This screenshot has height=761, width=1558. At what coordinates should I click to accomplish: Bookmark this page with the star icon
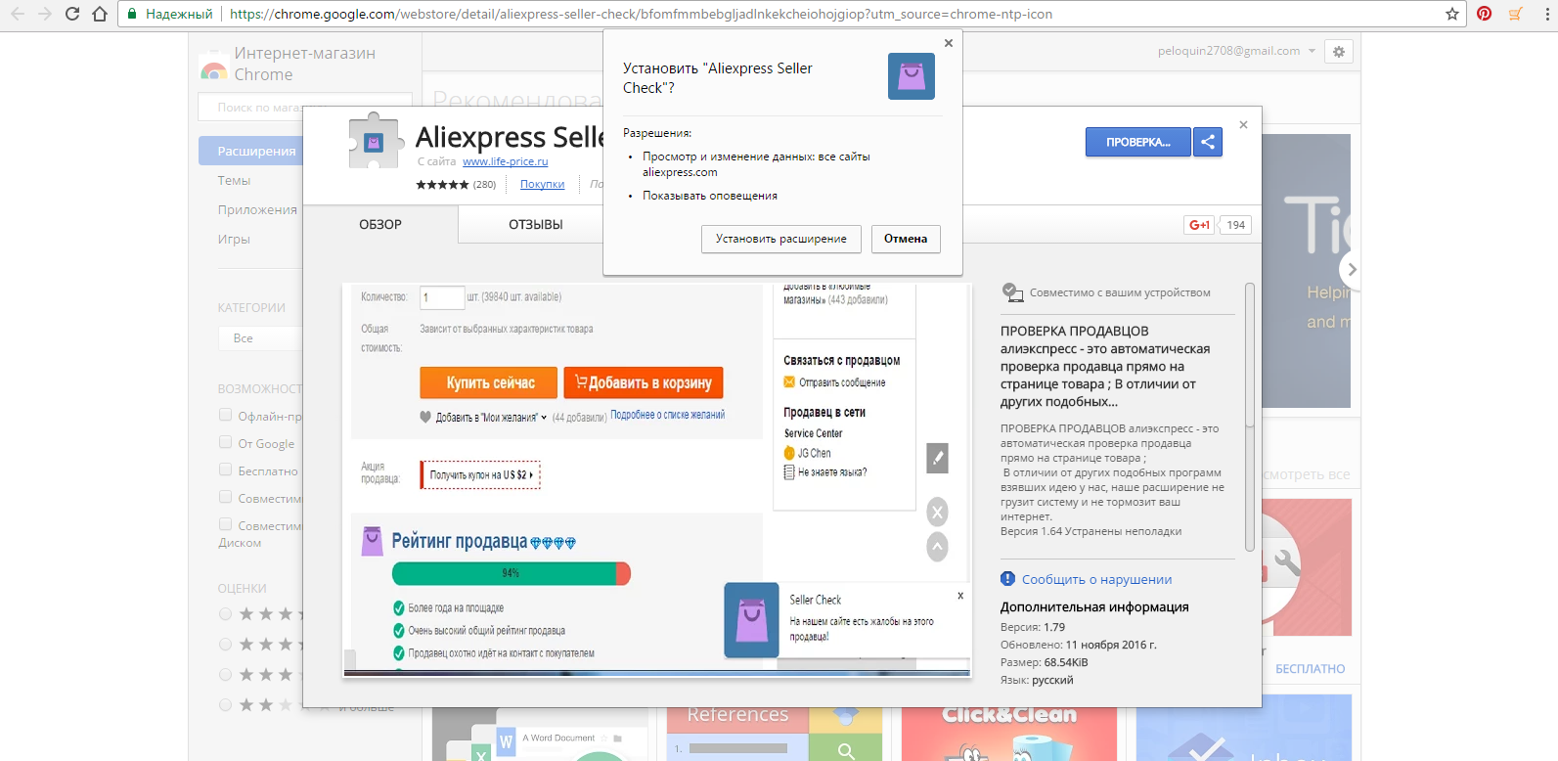(1452, 14)
